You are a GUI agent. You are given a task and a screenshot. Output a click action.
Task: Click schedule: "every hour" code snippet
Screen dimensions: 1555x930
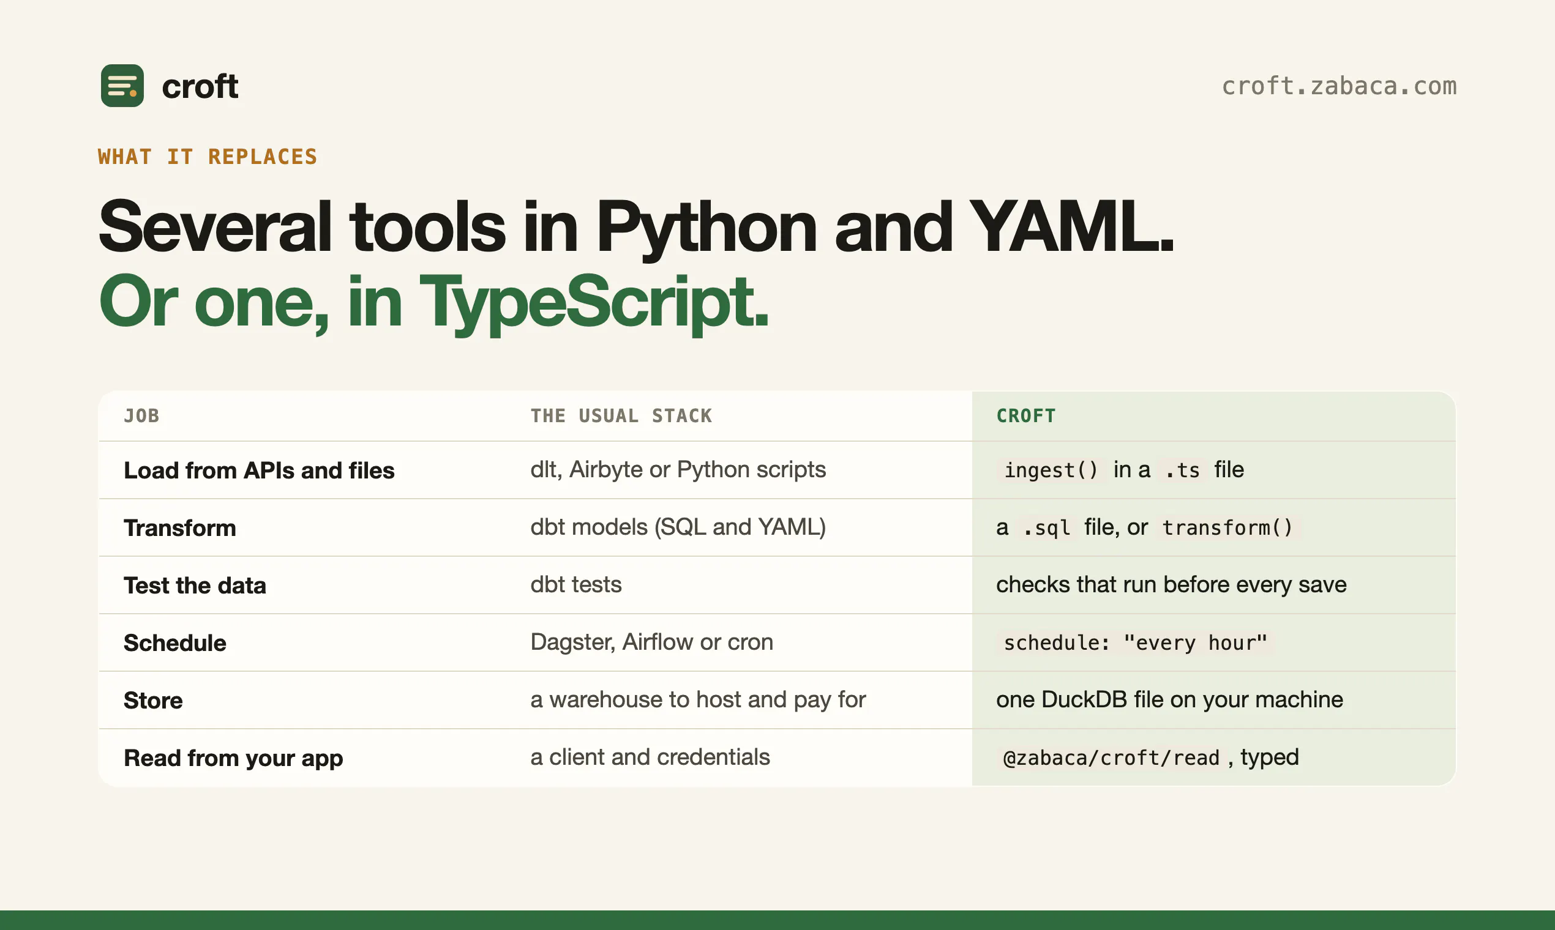tap(1135, 643)
